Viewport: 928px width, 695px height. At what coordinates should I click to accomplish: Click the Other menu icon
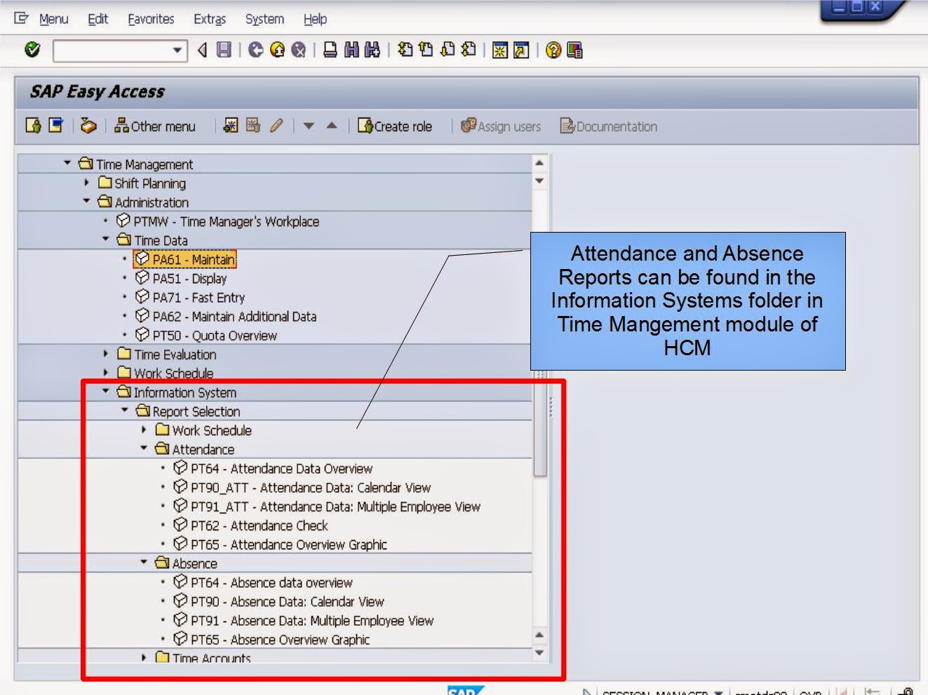154,126
